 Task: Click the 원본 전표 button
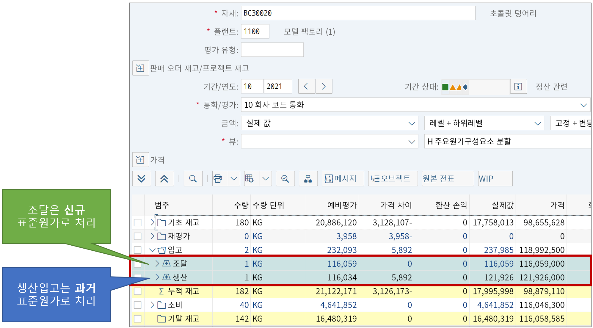point(448,179)
